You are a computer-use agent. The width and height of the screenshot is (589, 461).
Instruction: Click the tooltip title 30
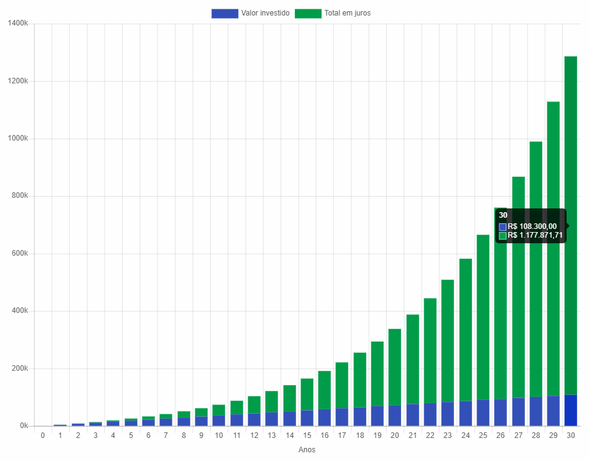coord(503,215)
